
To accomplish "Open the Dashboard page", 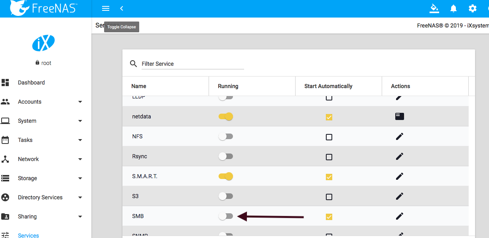I will coord(31,83).
